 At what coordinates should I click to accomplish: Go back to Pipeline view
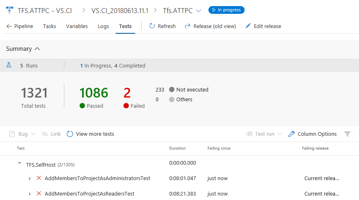[20, 26]
